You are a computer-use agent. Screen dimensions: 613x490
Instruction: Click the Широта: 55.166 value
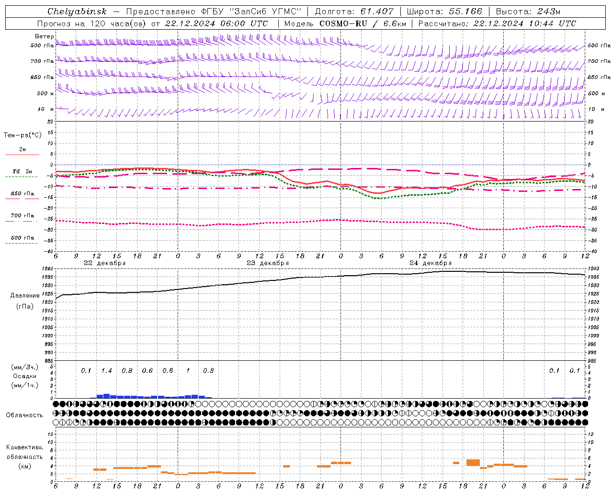point(444,11)
